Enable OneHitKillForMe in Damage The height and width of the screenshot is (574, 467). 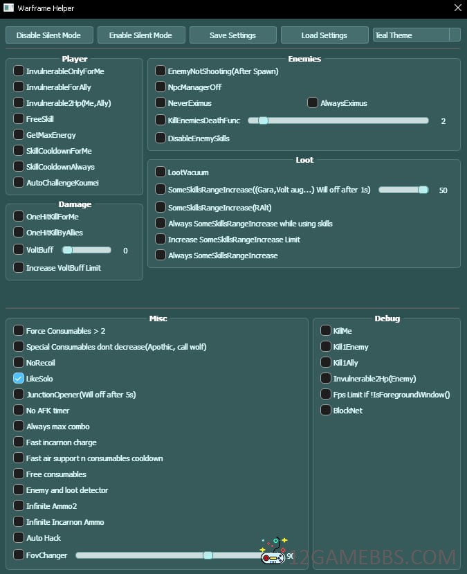tap(19, 217)
